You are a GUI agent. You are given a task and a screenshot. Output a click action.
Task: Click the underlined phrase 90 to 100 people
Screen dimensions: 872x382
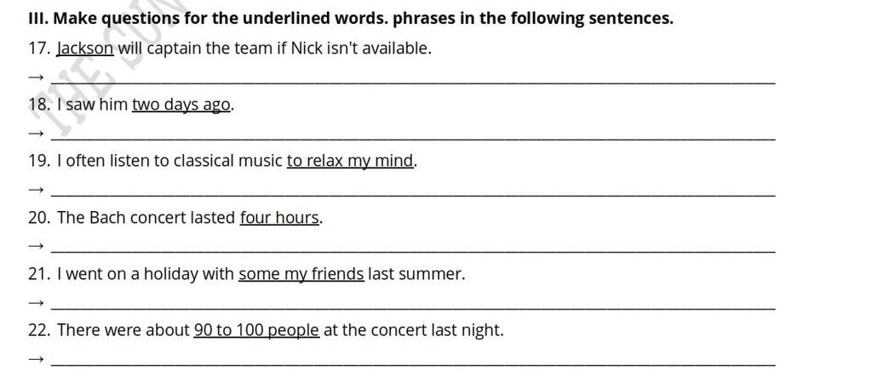(256, 330)
